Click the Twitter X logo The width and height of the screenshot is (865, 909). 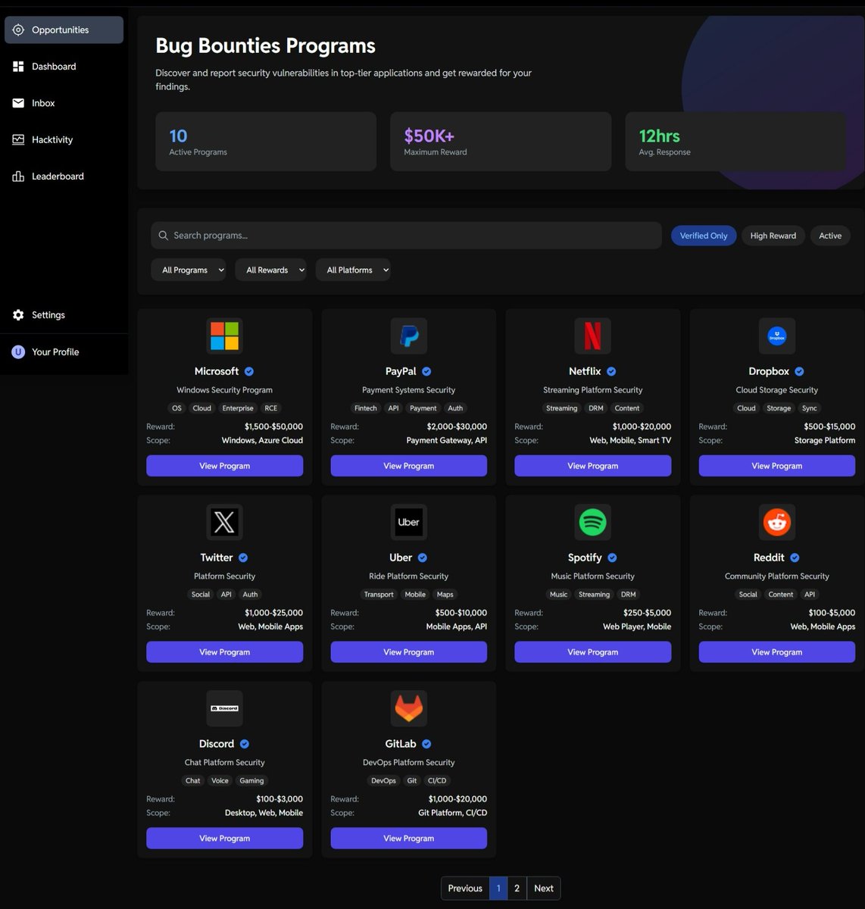click(x=224, y=522)
